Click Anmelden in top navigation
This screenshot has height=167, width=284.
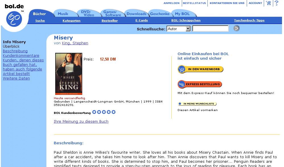point(171,3)
